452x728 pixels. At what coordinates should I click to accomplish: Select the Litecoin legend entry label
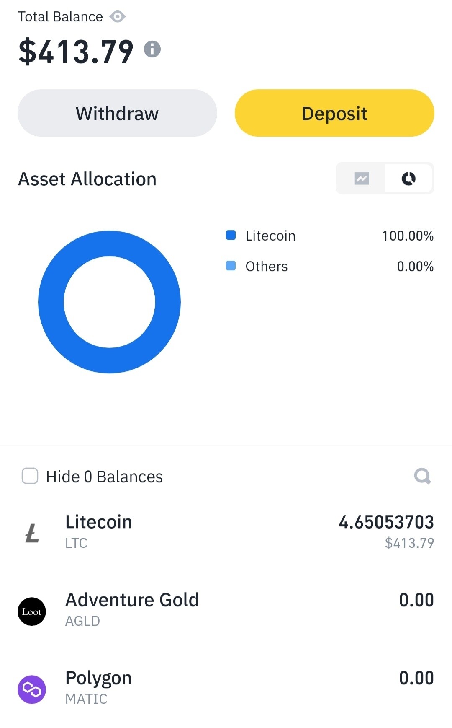(x=270, y=236)
